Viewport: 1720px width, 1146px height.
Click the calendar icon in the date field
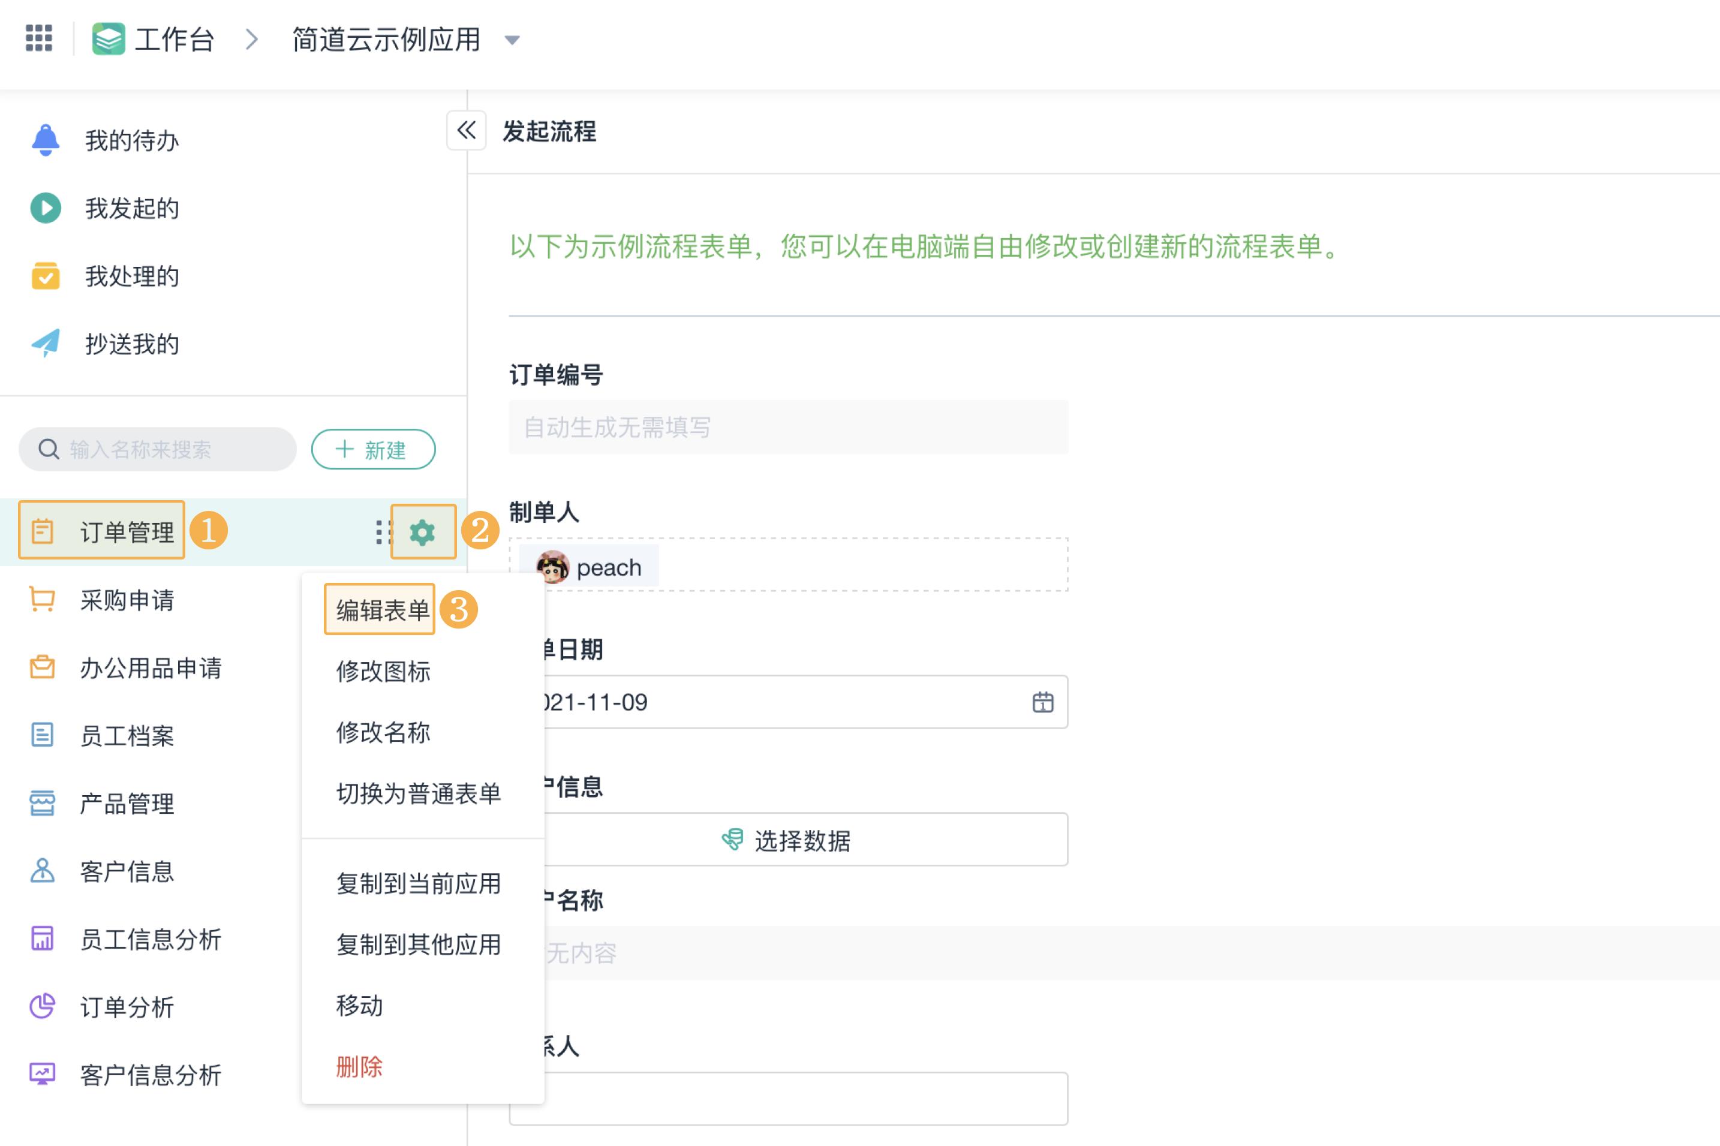[1044, 702]
